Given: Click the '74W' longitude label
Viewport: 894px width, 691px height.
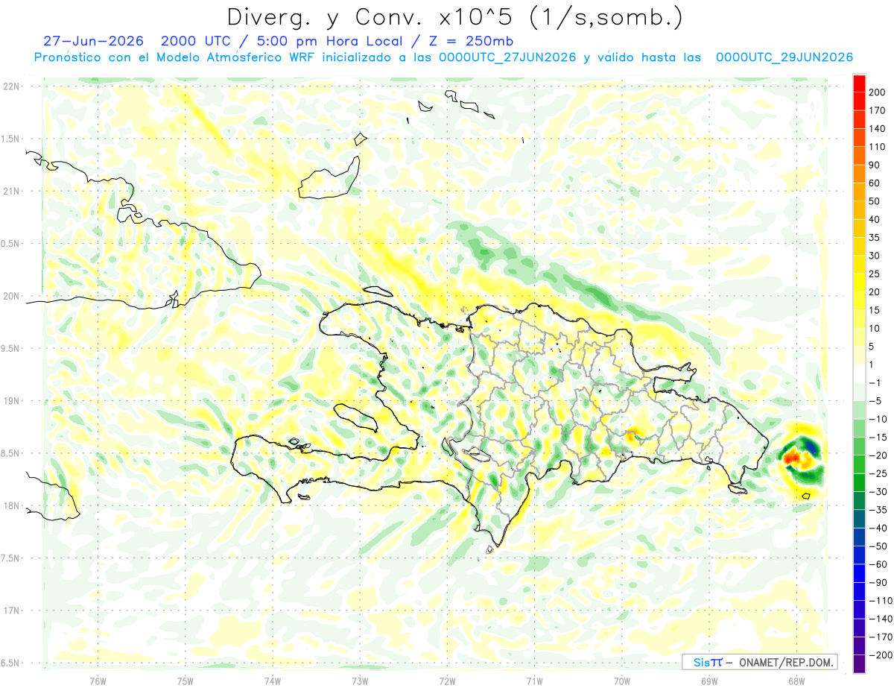Looking at the screenshot, I should 272,681.
